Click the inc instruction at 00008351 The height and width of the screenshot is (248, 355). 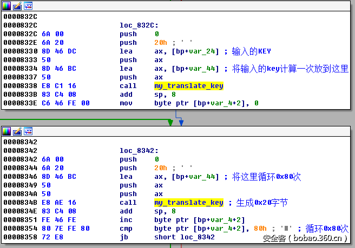click(x=128, y=220)
